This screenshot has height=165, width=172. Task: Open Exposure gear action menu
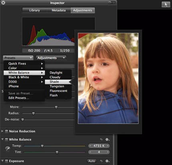click(x=108, y=161)
